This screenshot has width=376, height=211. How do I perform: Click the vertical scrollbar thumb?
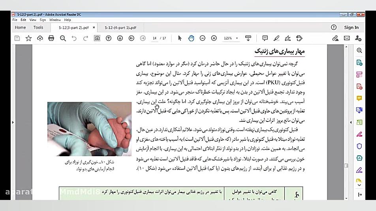pos(346,166)
